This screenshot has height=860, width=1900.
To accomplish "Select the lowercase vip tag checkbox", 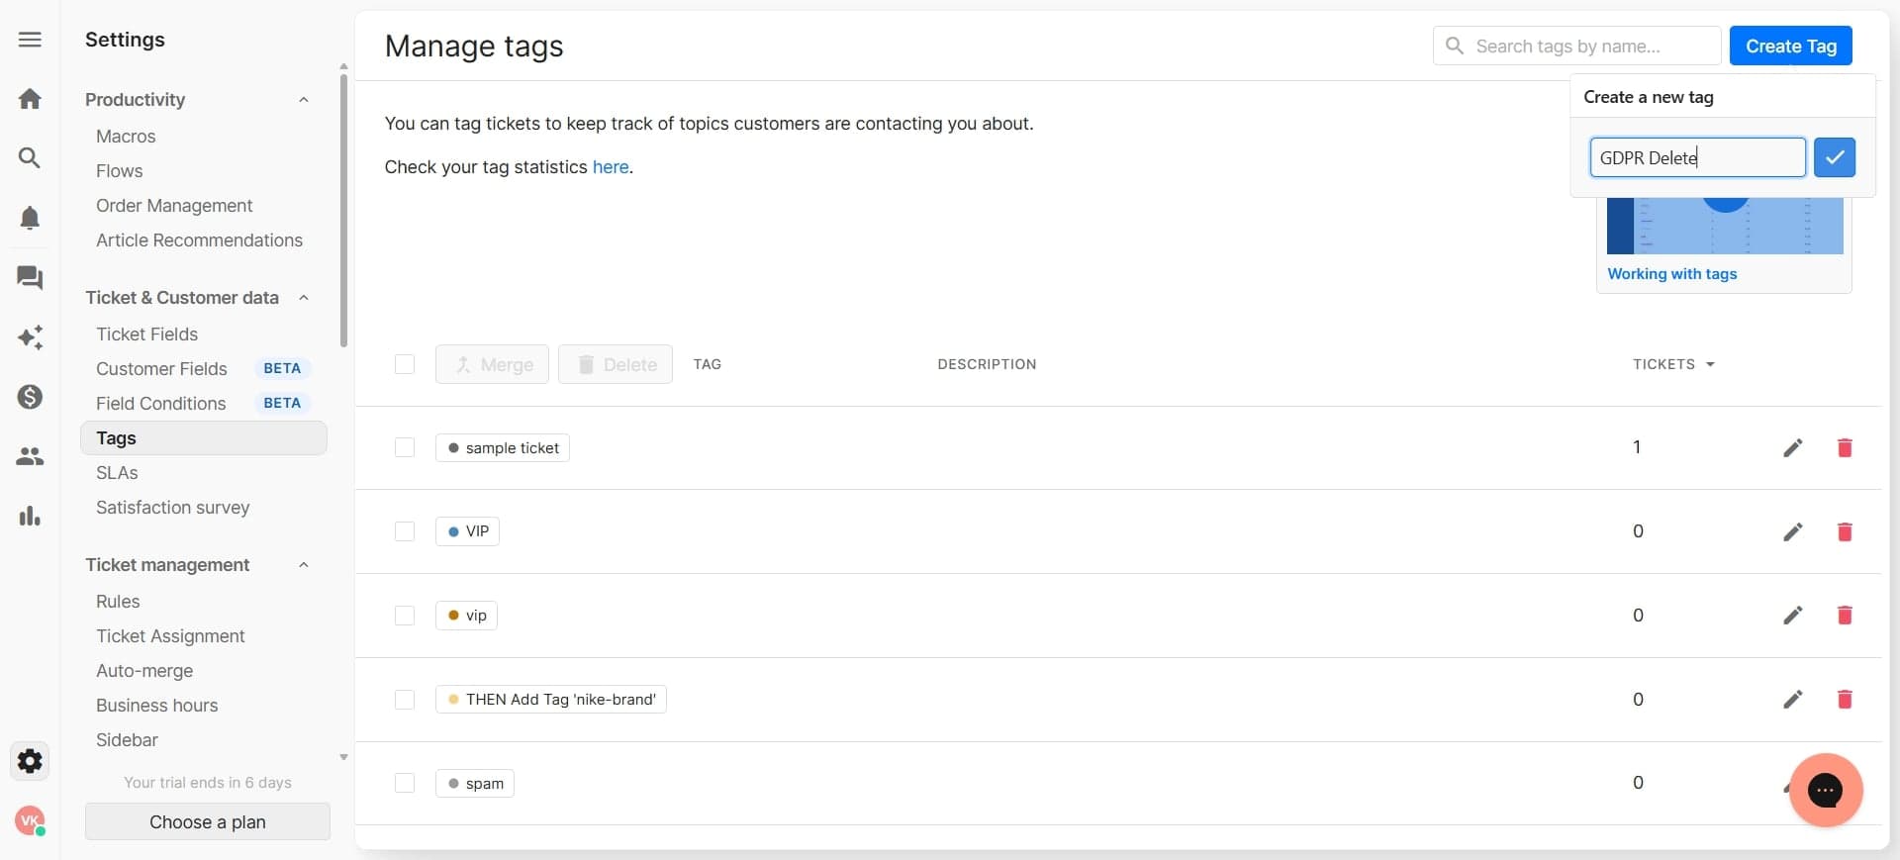I will click(405, 616).
